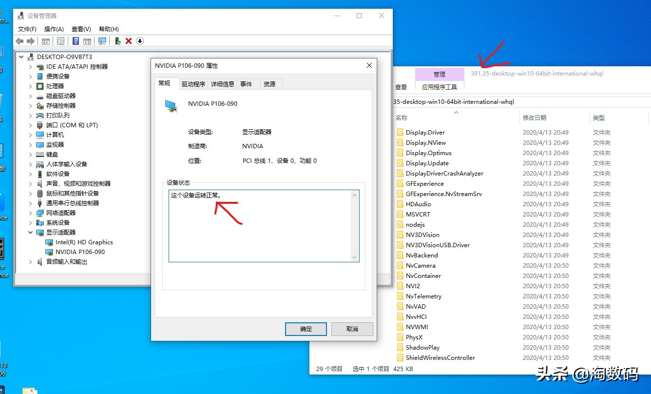The width and height of the screenshot is (651, 394).
Task: Click the device status scroll-down arrow
Action: click(x=355, y=258)
